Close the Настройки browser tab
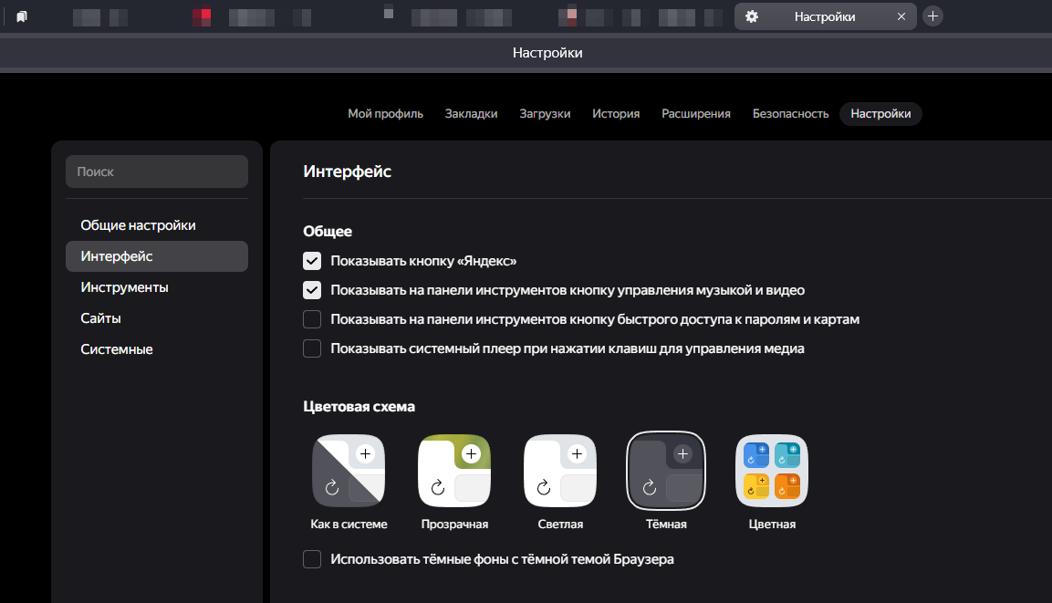Image resolution: width=1052 pixels, height=603 pixels. [901, 16]
